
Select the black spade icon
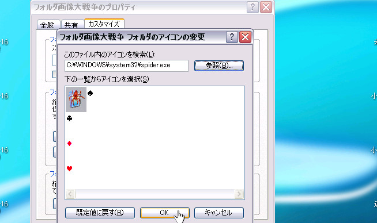point(90,93)
